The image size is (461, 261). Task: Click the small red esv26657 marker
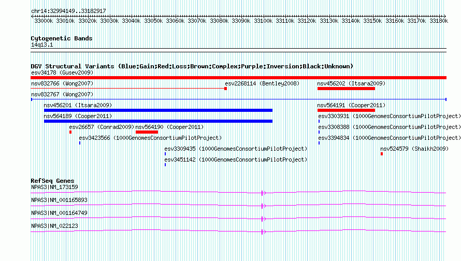(70, 132)
